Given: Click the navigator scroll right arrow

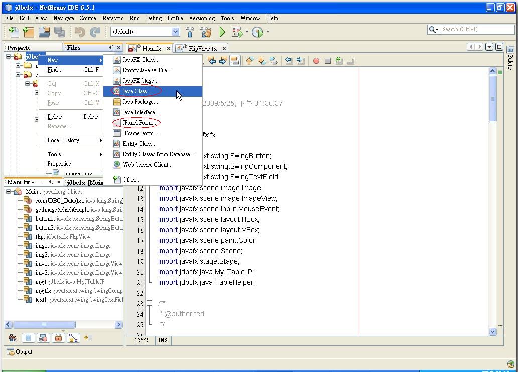Looking at the screenshot, I should click(x=119, y=325).
